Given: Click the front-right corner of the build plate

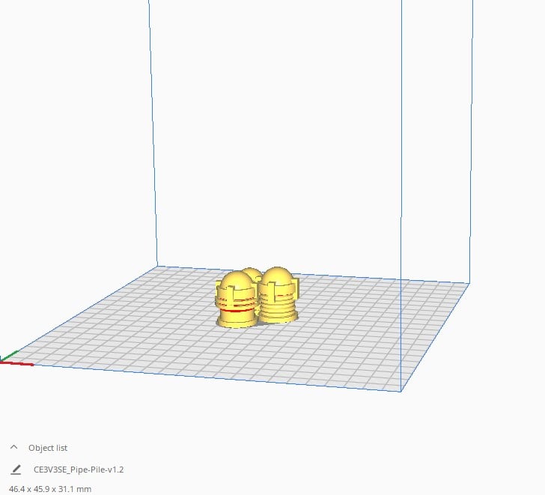Looking at the screenshot, I should tap(401, 390).
